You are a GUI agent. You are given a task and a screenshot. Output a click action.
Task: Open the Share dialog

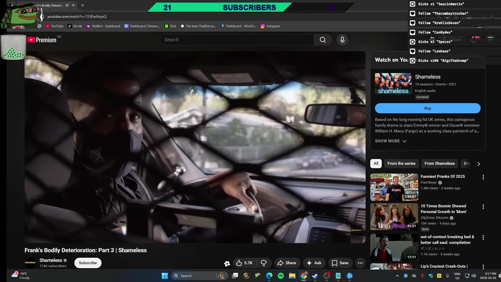(287, 263)
